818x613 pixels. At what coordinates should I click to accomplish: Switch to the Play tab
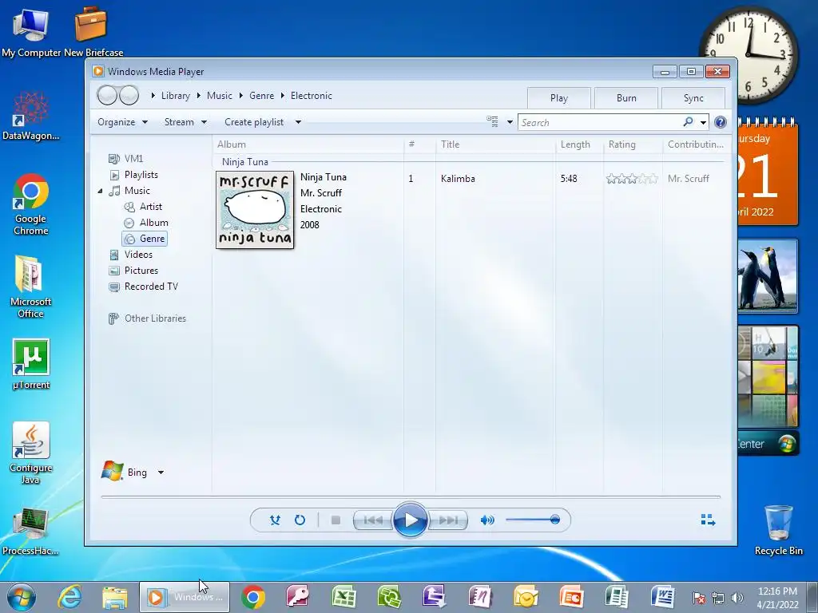558,98
